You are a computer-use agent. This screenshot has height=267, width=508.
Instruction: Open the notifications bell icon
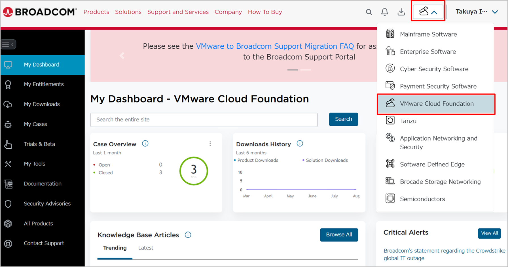[x=385, y=12]
